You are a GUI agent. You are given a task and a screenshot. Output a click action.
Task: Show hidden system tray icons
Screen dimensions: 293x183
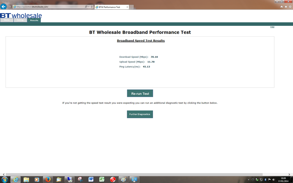249,180
